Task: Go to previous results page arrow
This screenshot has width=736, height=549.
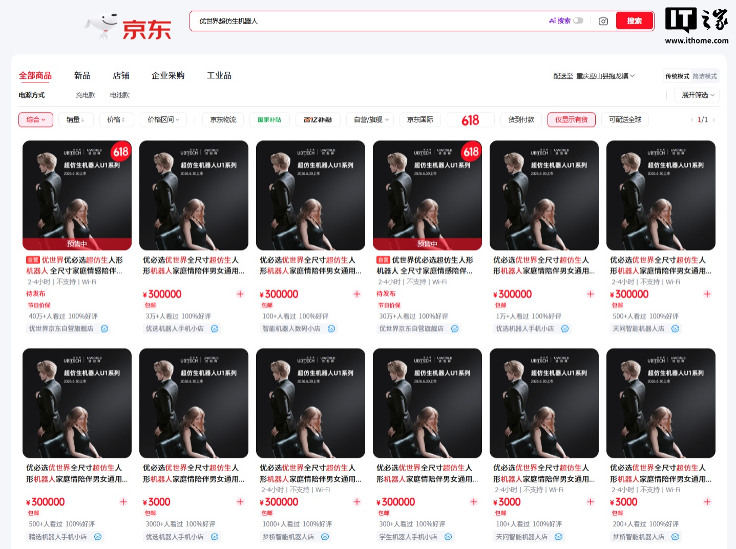Action: (692, 120)
